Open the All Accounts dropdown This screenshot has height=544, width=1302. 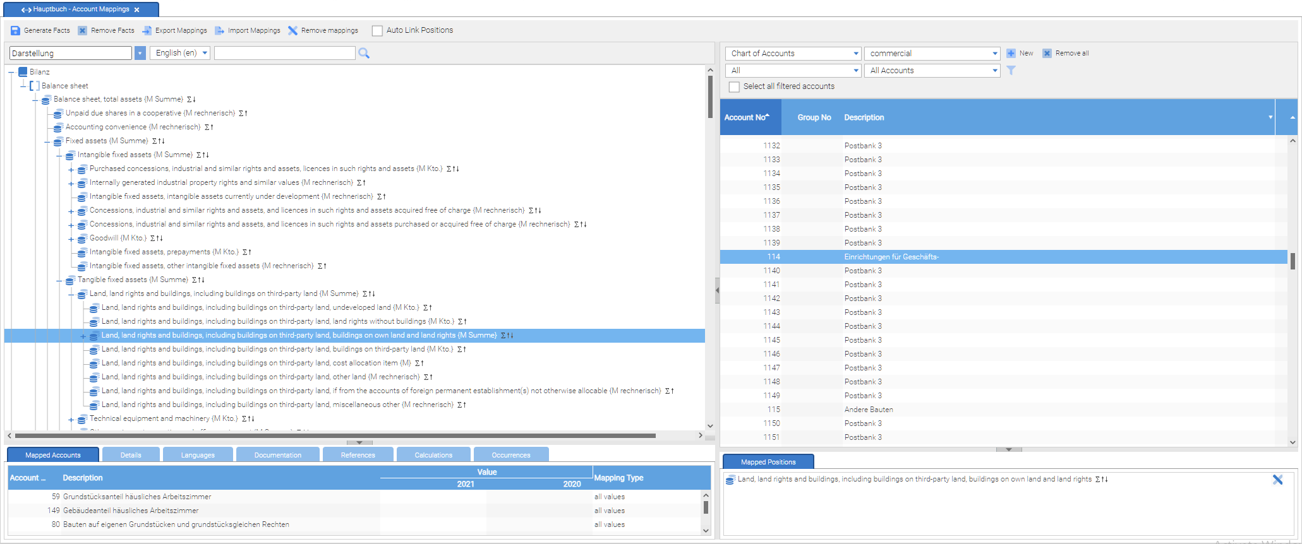[x=932, y=71]
